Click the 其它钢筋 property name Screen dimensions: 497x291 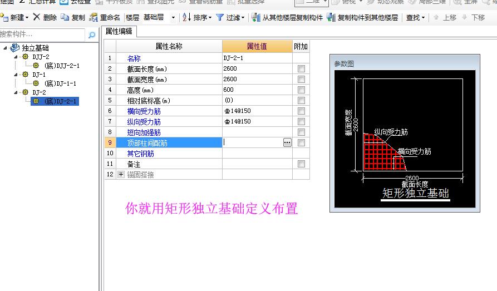pos(140,154)
